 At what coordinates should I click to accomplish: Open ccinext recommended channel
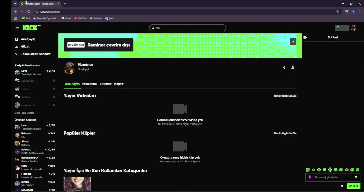(35, 151)
